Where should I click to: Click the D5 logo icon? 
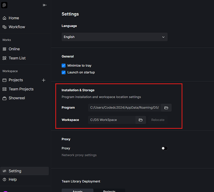coord(4,5)
